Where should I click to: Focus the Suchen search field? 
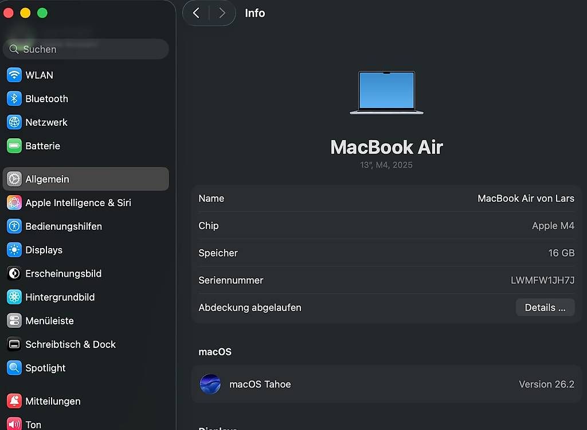point(86,49)
